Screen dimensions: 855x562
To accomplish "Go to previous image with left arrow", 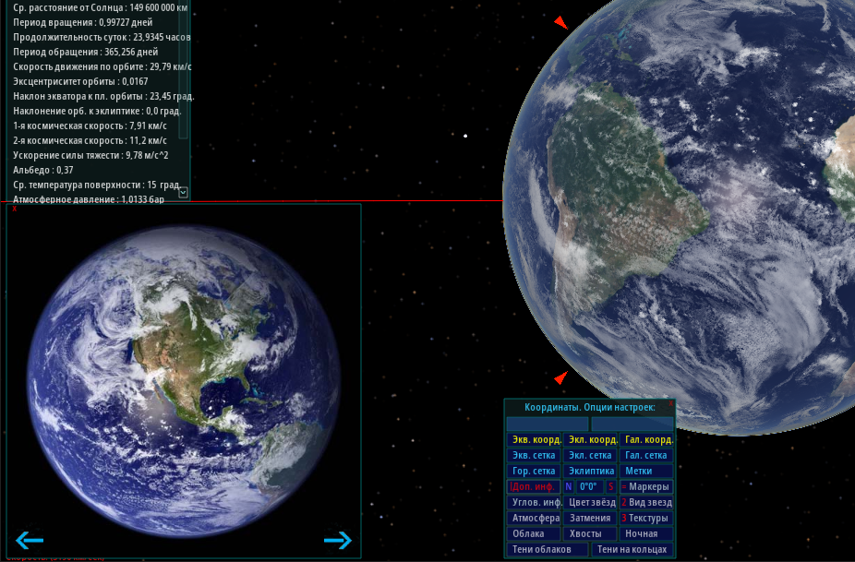I will 30,540.
